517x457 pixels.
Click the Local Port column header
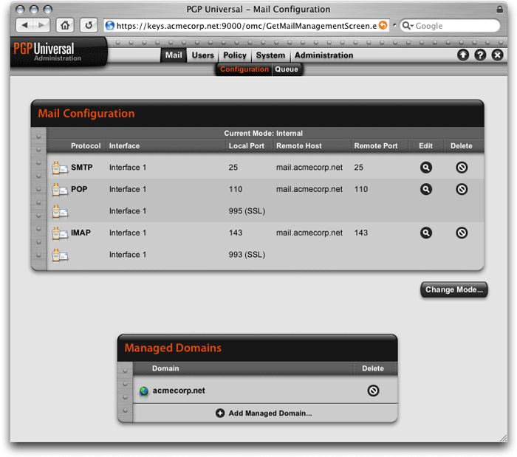click(247, 145)
